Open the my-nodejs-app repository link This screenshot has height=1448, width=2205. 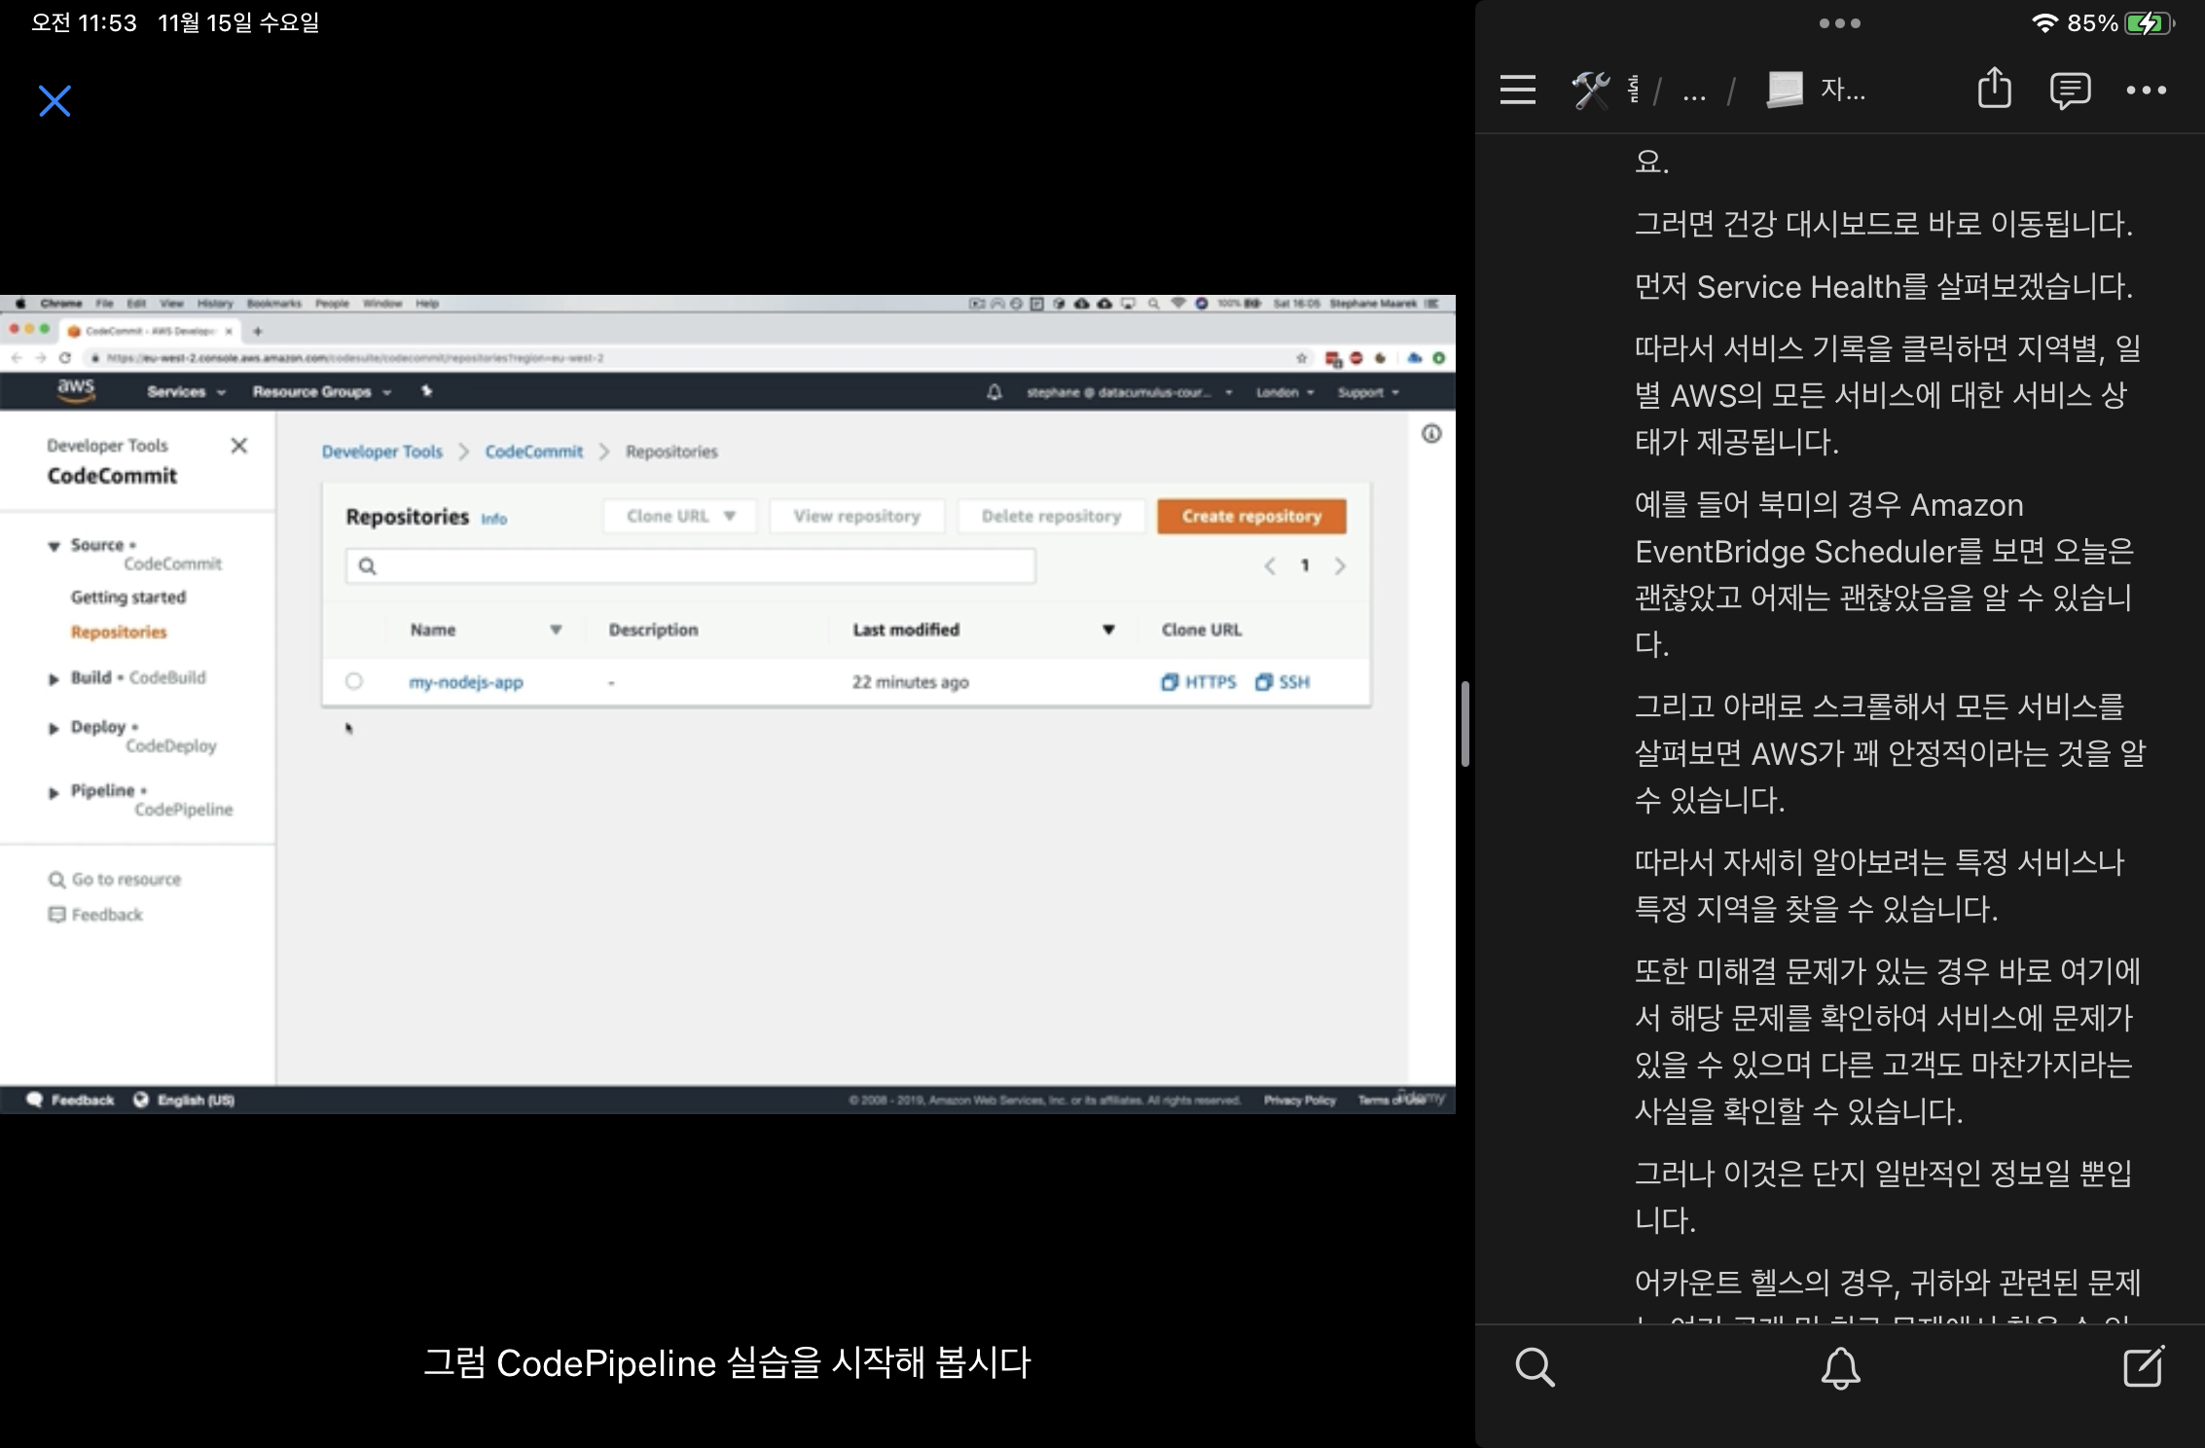tap(465, 682)
